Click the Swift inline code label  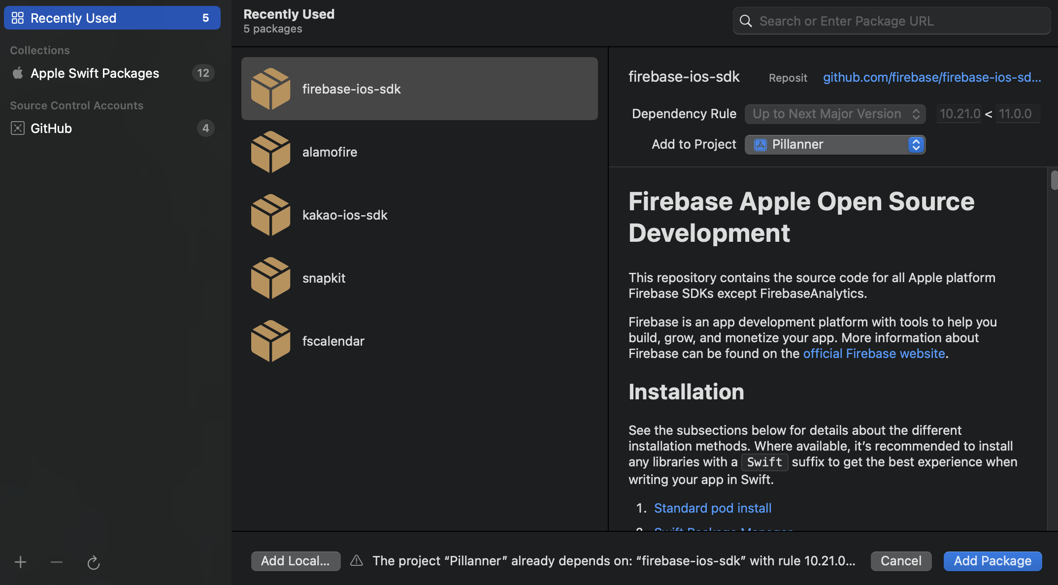(764, 462)
